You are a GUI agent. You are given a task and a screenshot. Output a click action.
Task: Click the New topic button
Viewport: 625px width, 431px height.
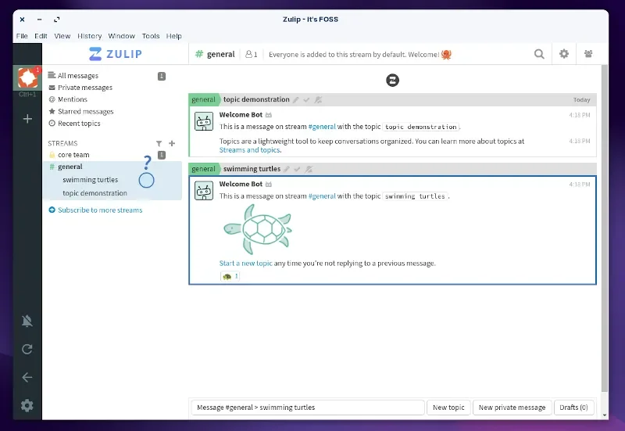coord(448,408)
